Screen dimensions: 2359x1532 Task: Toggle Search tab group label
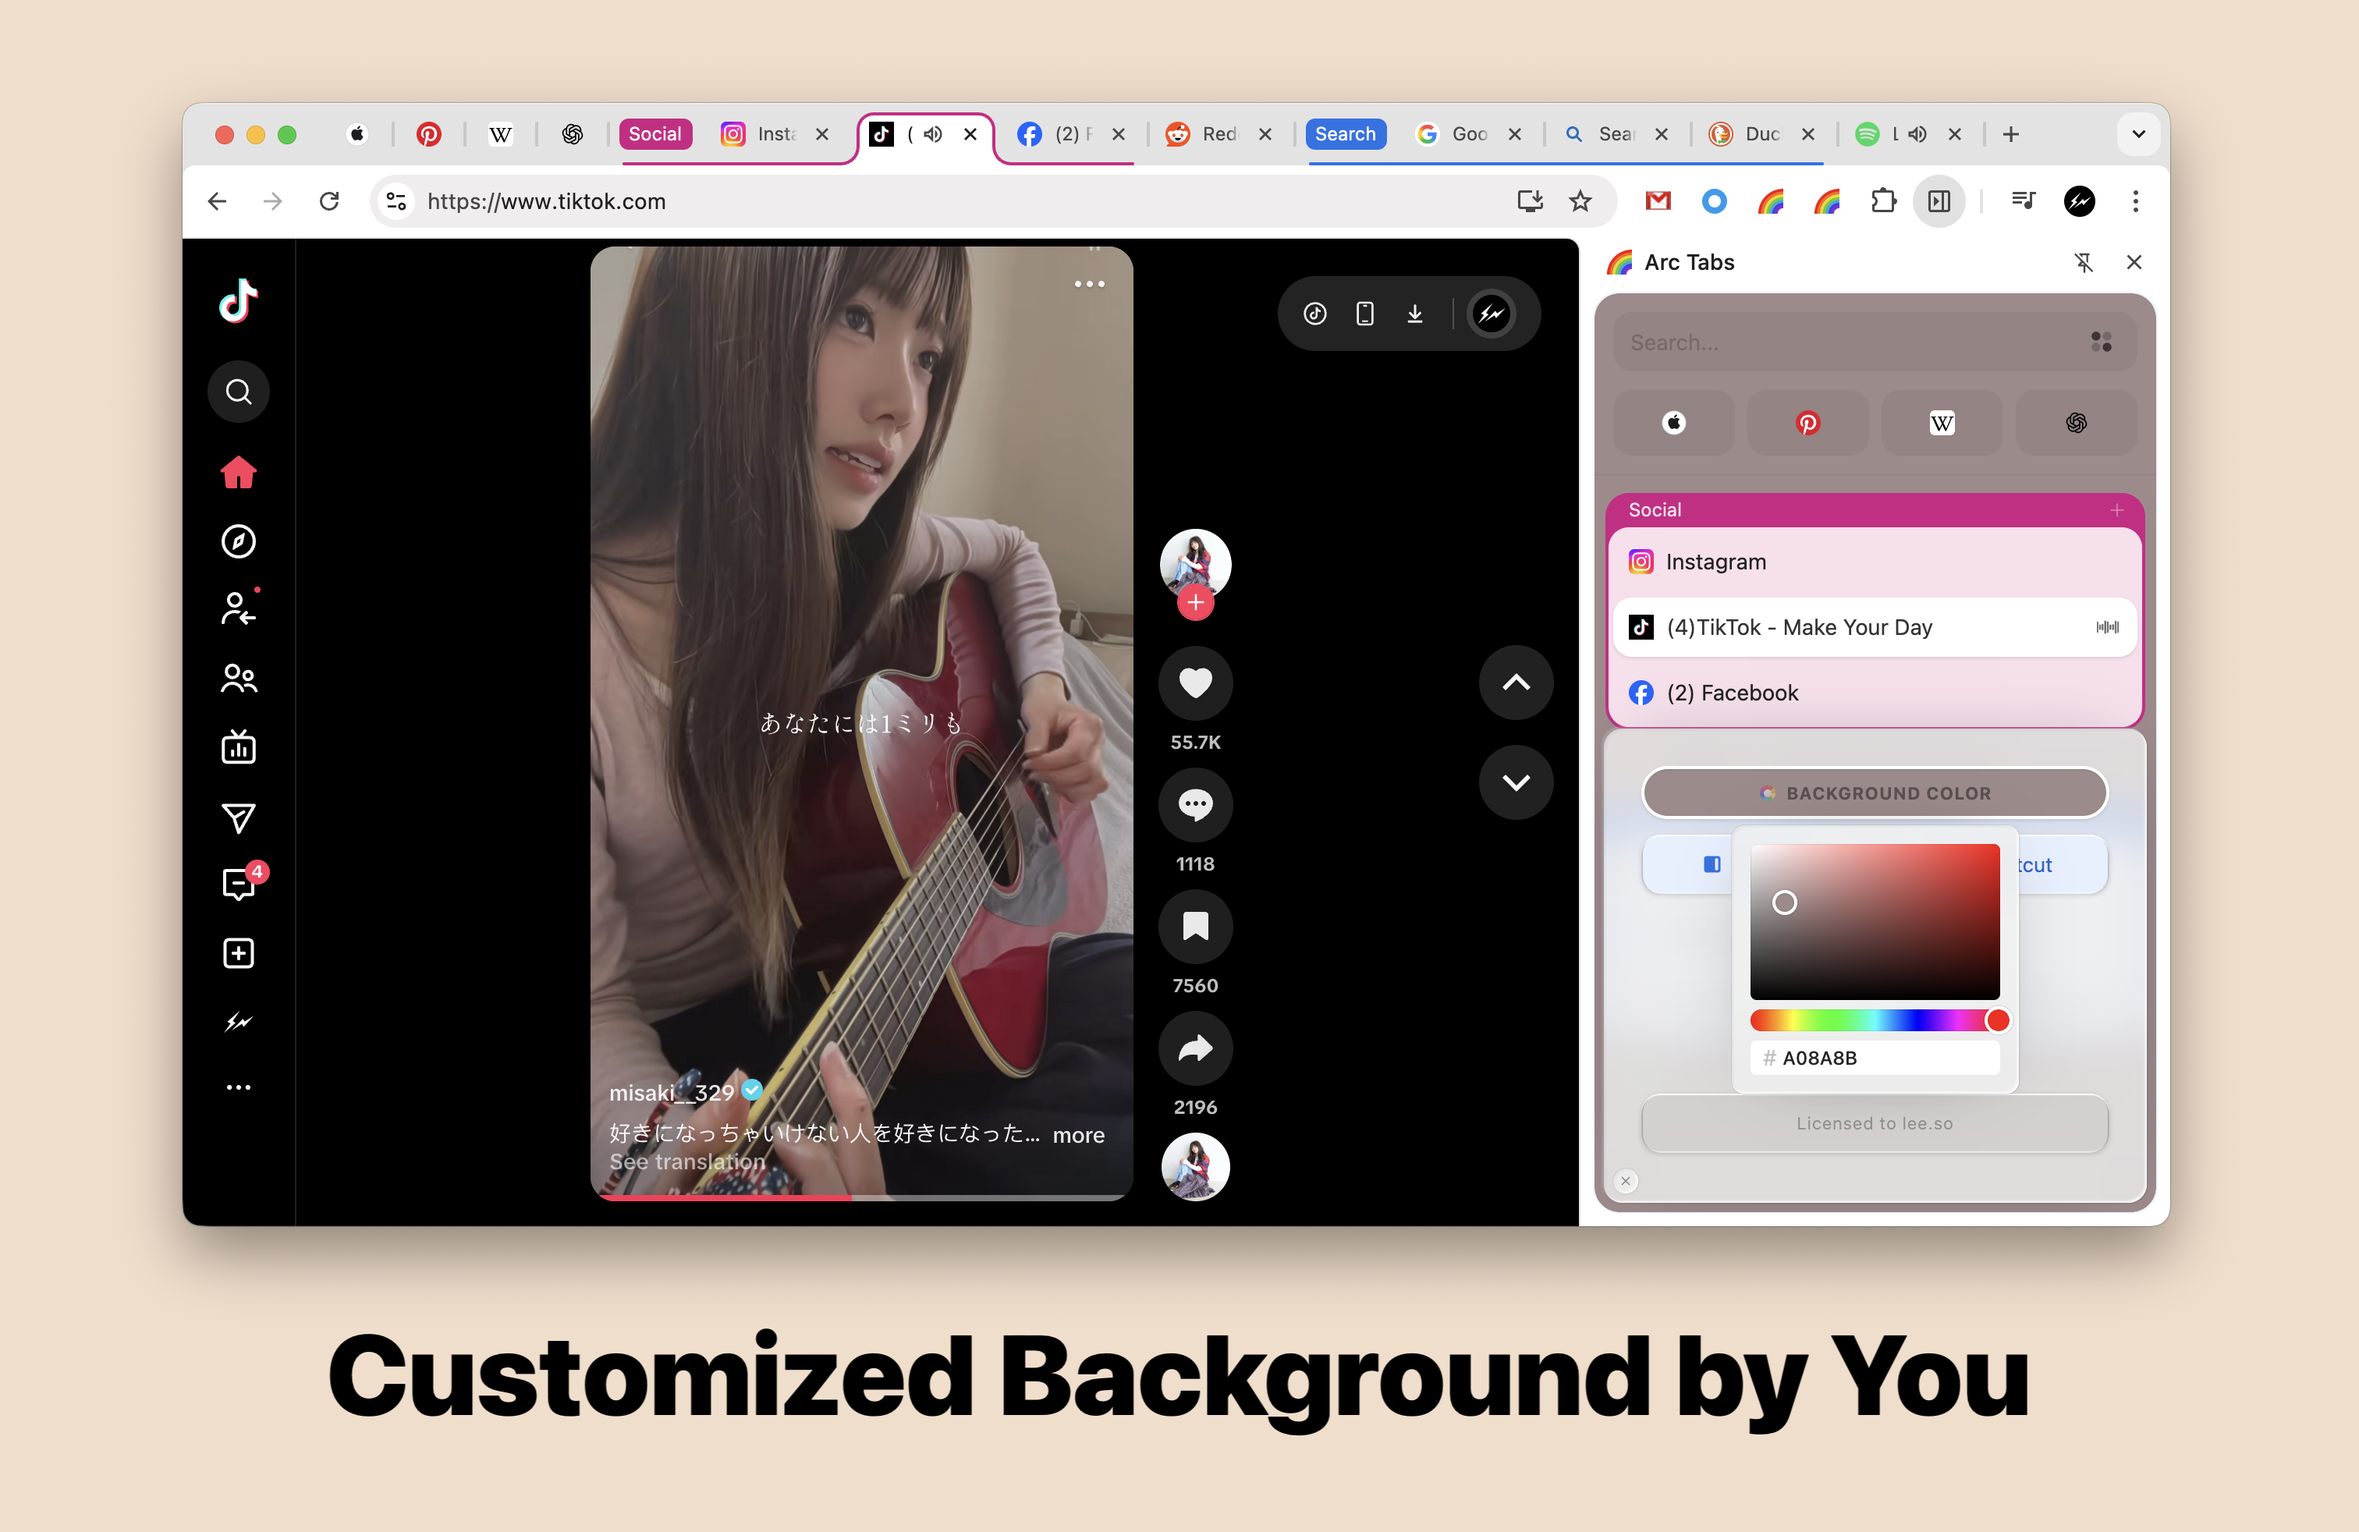(1345, 134)
